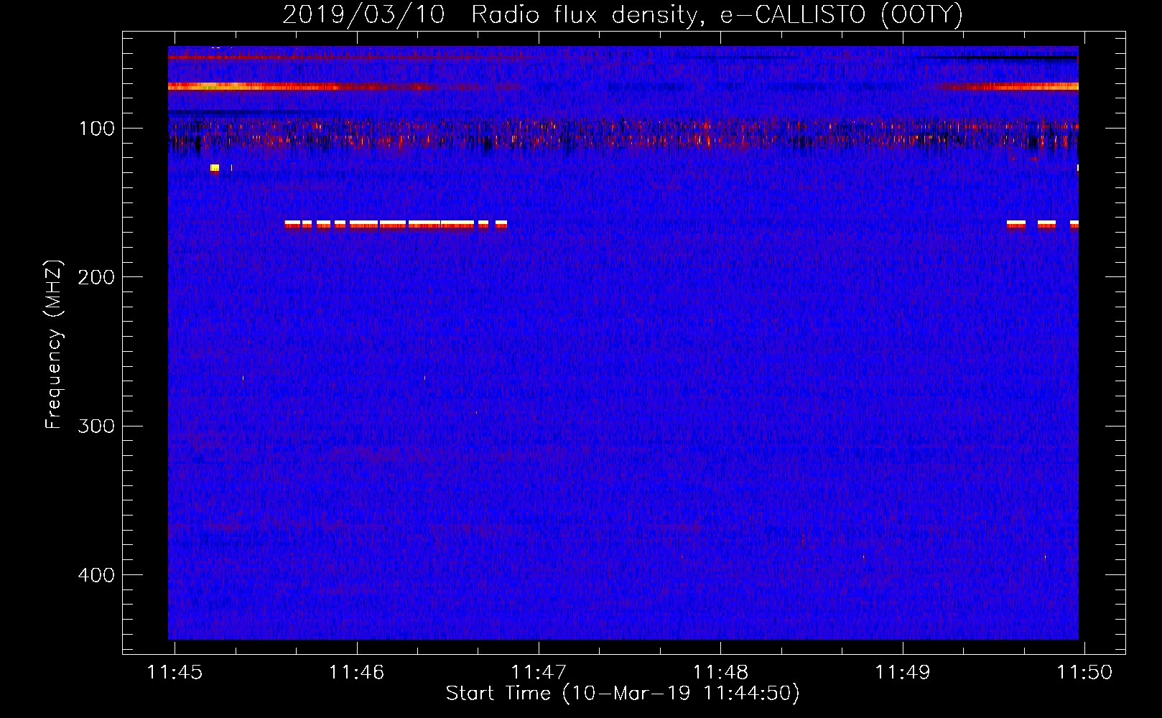Click the small yellow burst block near 11:45
This screenshot has width=1162, height=718.
coord(215,169)
